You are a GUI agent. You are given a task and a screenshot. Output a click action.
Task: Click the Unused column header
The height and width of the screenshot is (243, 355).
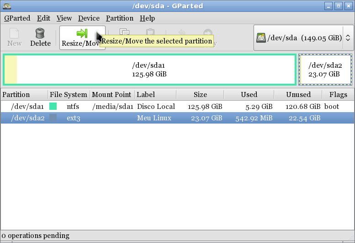coord(298,95)
